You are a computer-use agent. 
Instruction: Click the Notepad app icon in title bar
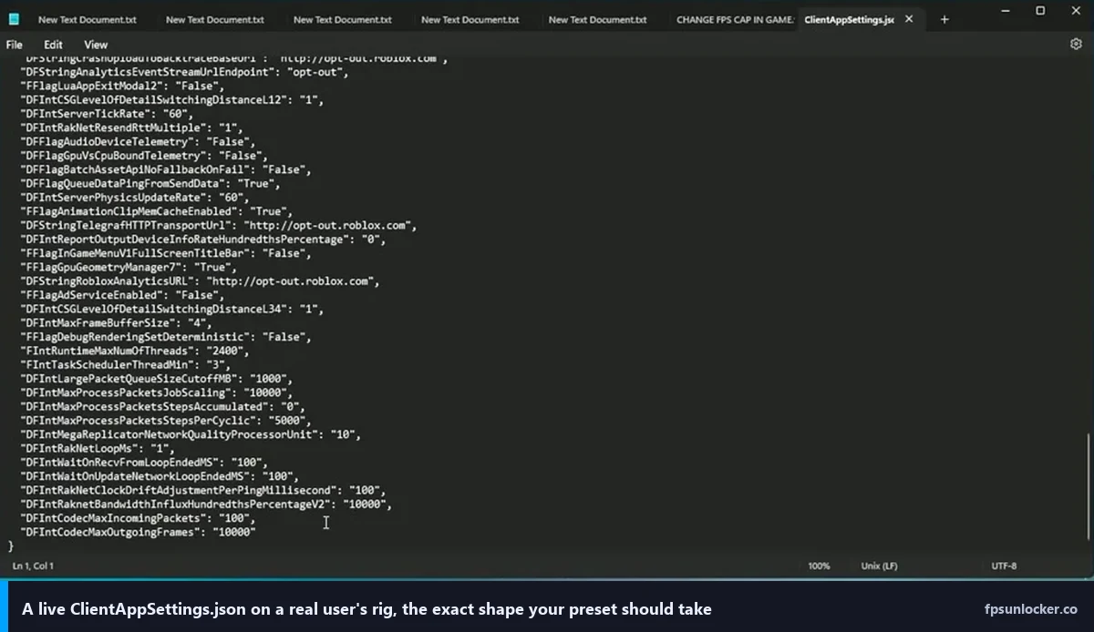[x=13, y=19]
